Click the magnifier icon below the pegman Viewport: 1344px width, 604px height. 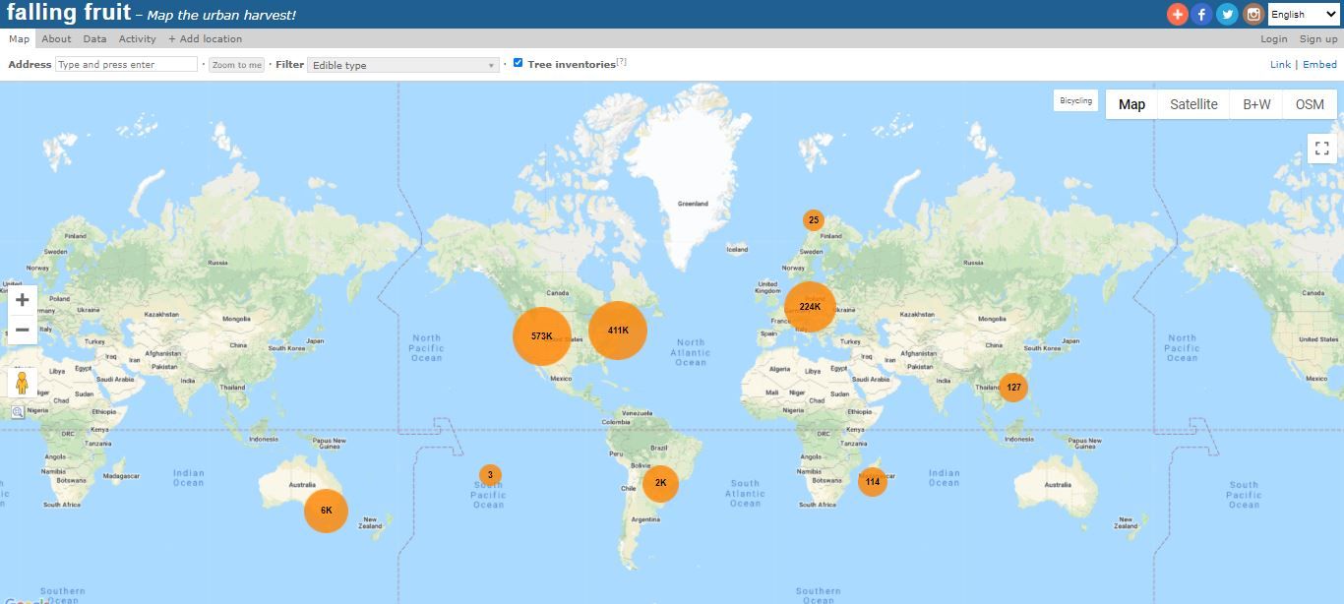click(18, 413)
